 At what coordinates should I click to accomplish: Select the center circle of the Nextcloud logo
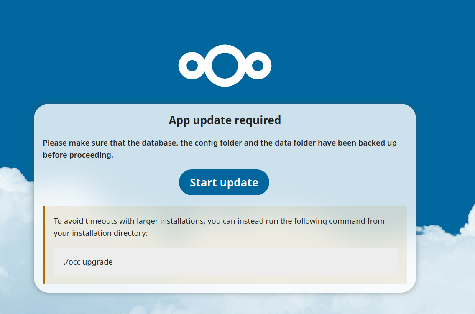click(x=225, y=65)
